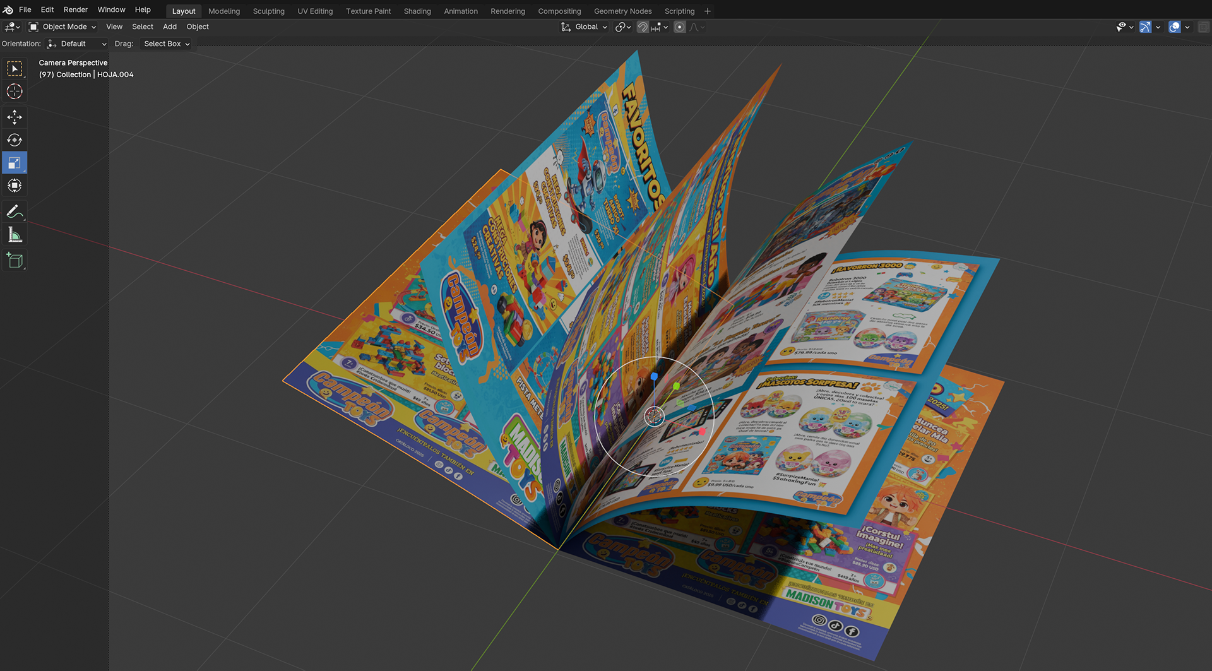
Task: Select the Transform tool
Action: coord(15,186)
